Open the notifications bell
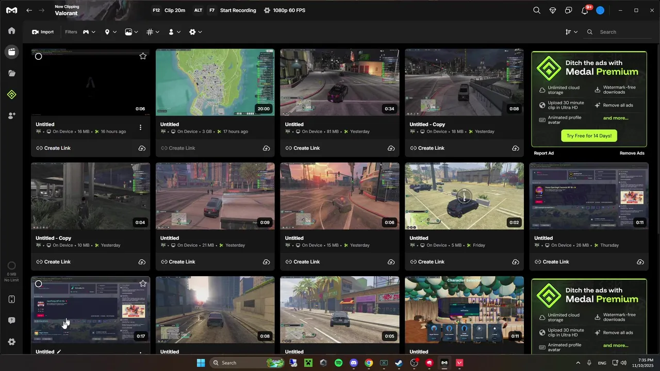 coord(585,10)
